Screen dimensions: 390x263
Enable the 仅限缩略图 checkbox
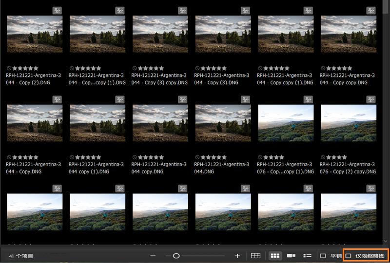[348, 256]
